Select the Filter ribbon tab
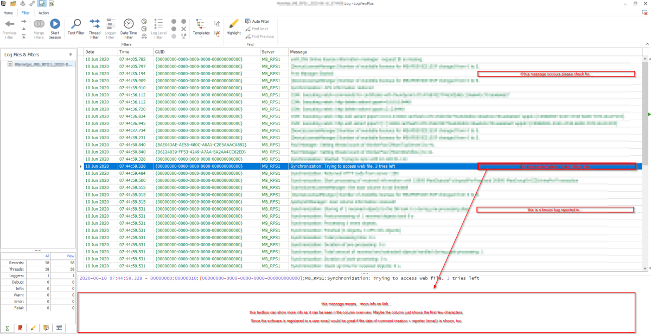This screenshot has width=651, height=334. tap(25, 12)
